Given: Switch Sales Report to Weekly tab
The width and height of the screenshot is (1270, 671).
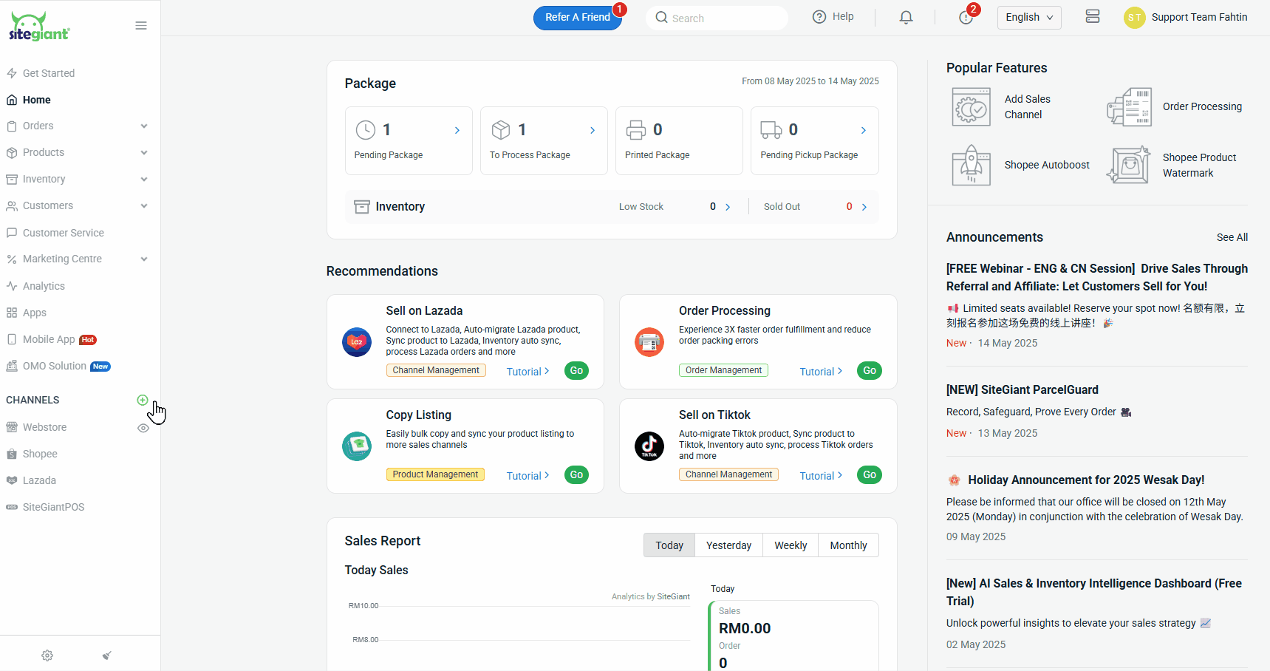Looking at the screenshot, I should [x=791, y=545].
